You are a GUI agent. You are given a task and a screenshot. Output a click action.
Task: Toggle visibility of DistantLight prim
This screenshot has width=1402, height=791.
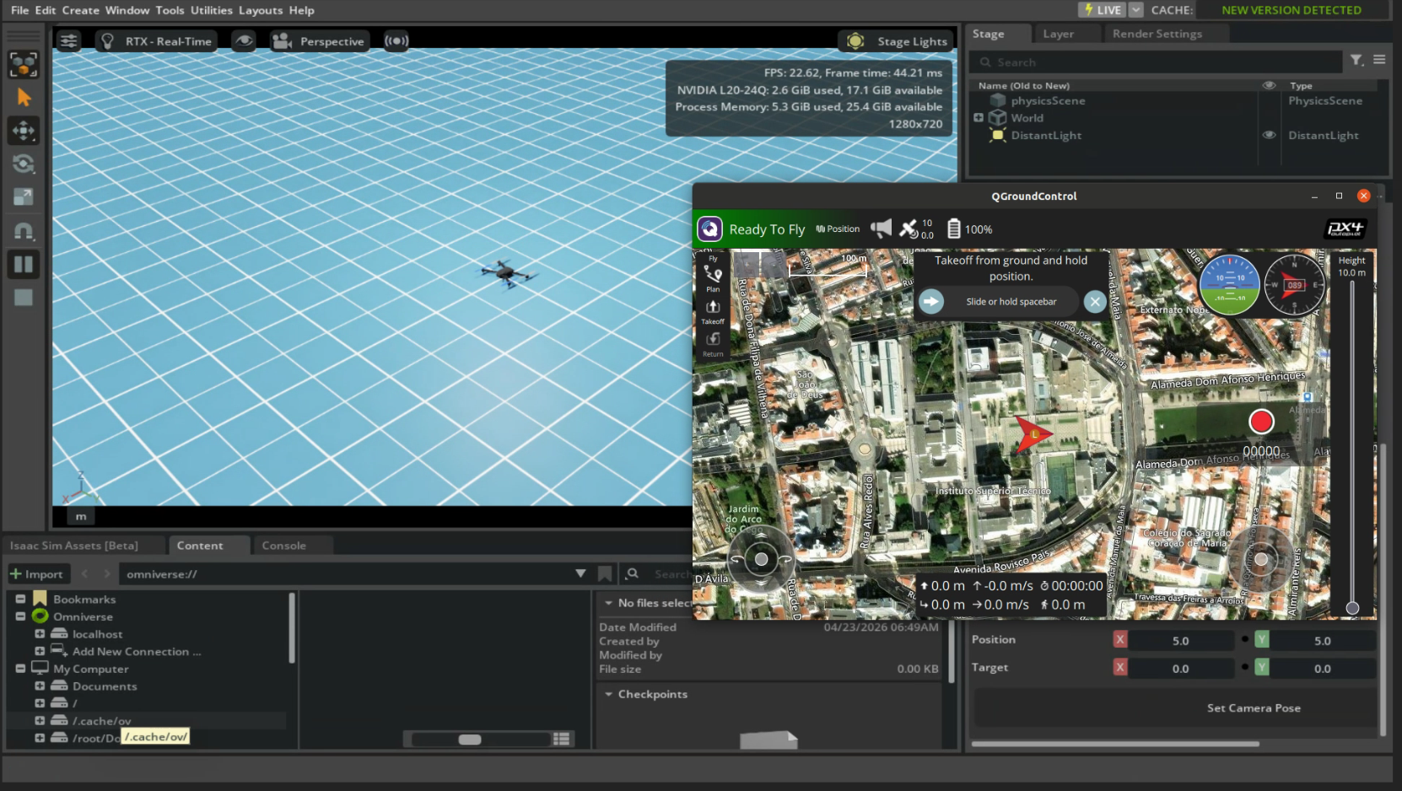click(1269, 135)
